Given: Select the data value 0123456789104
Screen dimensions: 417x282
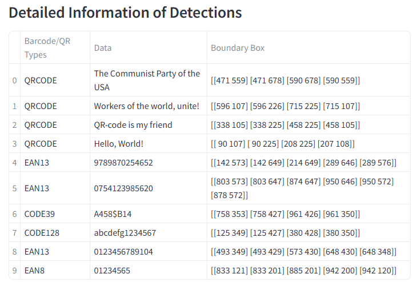Looking at the screenshot, I should click(123, 252).
